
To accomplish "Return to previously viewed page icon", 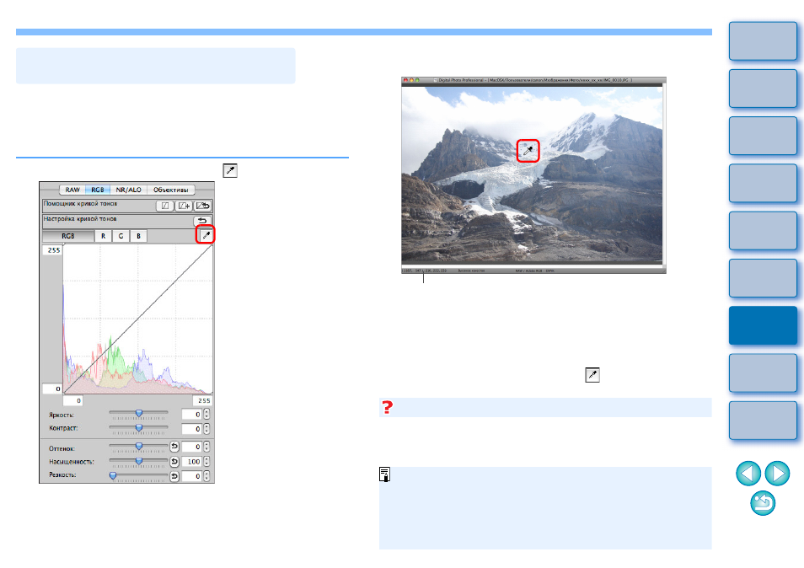I will [x=763, y=503].
